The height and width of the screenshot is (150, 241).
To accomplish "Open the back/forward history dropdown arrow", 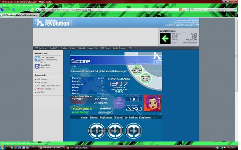I will [x=9, y=10].
